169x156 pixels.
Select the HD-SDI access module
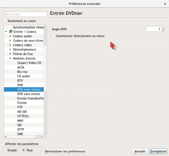[24, 112]
